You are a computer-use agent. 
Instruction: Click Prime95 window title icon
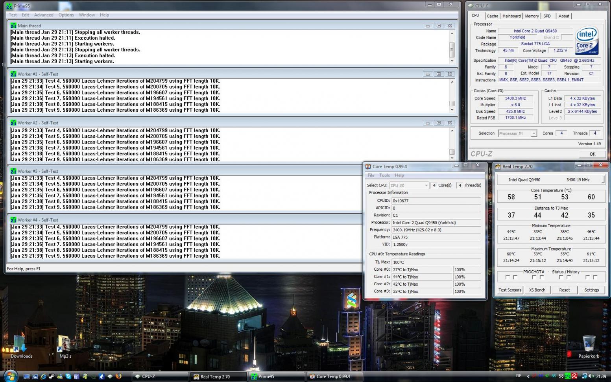pyautogui.click(x=10, y=6)
